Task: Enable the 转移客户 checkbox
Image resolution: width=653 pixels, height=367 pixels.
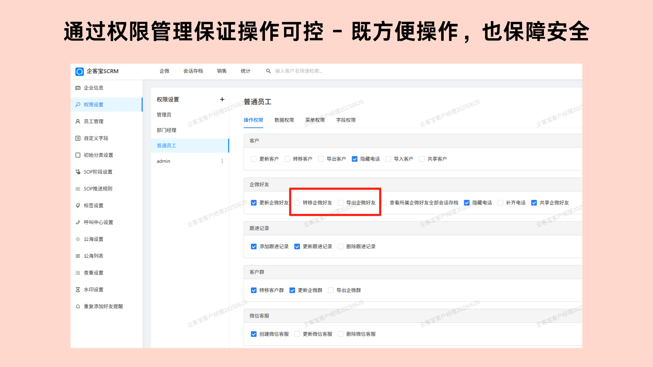Action: click(287, 159)
